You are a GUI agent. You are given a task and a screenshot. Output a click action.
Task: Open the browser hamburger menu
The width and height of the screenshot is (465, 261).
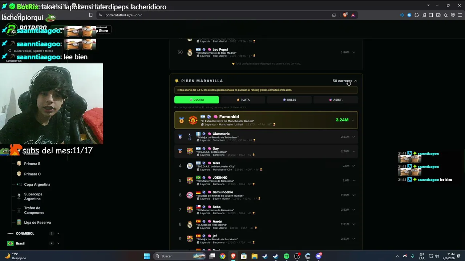(460, 15)
